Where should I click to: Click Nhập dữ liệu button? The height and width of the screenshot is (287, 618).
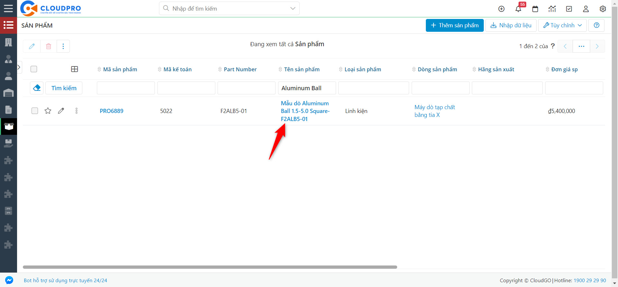(511, 25)
